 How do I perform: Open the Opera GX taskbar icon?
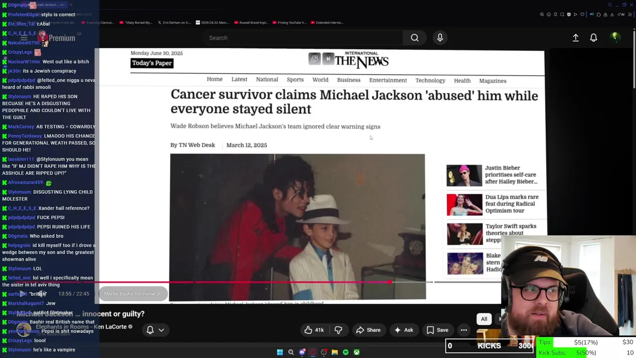313,352
